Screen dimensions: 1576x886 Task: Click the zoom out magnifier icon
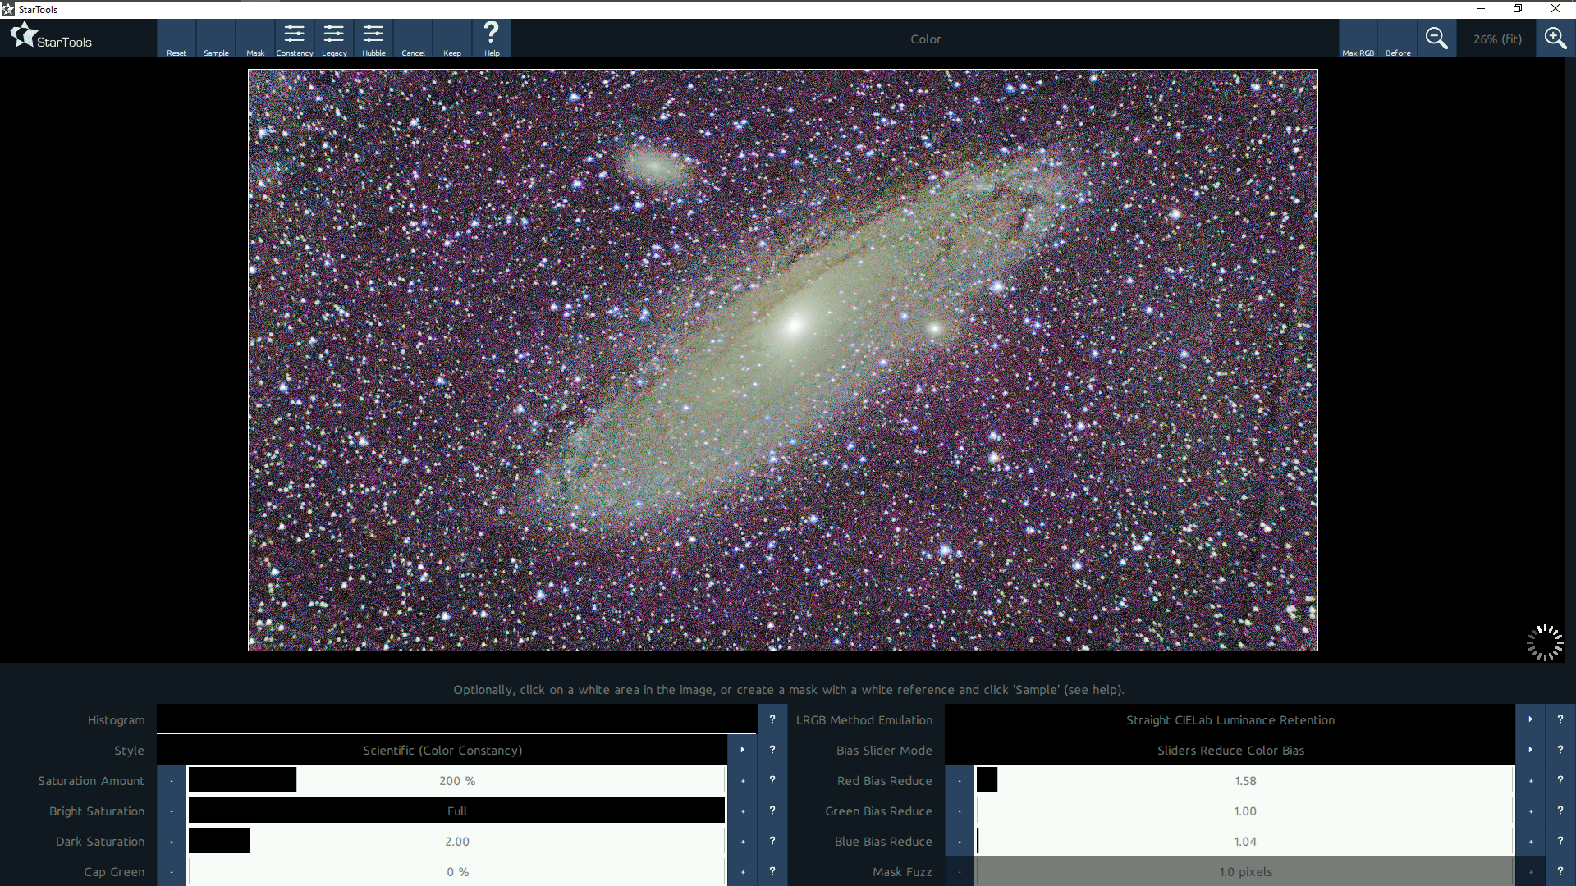[x=1436, y=39]
